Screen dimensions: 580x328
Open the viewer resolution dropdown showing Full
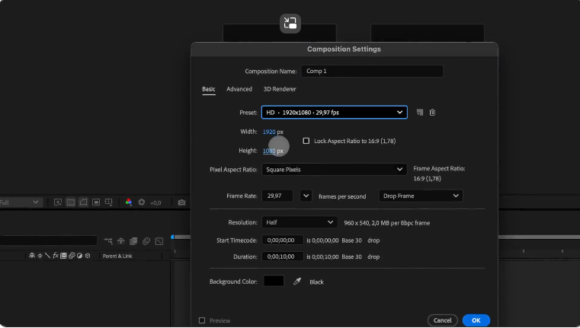[x=20, y=202]
